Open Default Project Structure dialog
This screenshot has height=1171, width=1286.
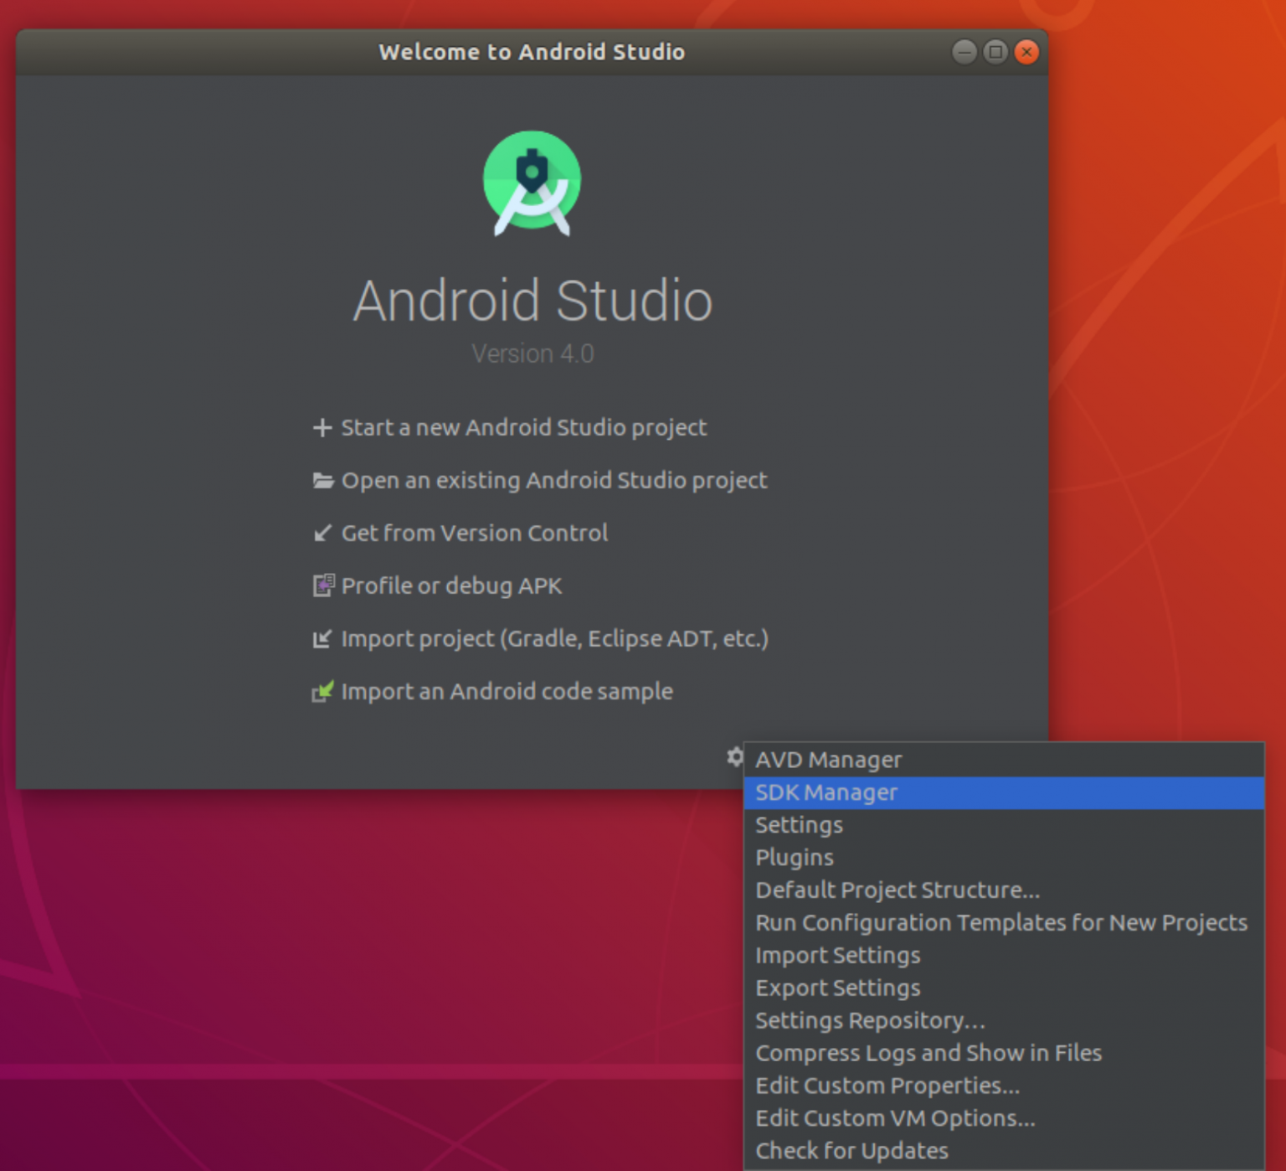point(898,890)
